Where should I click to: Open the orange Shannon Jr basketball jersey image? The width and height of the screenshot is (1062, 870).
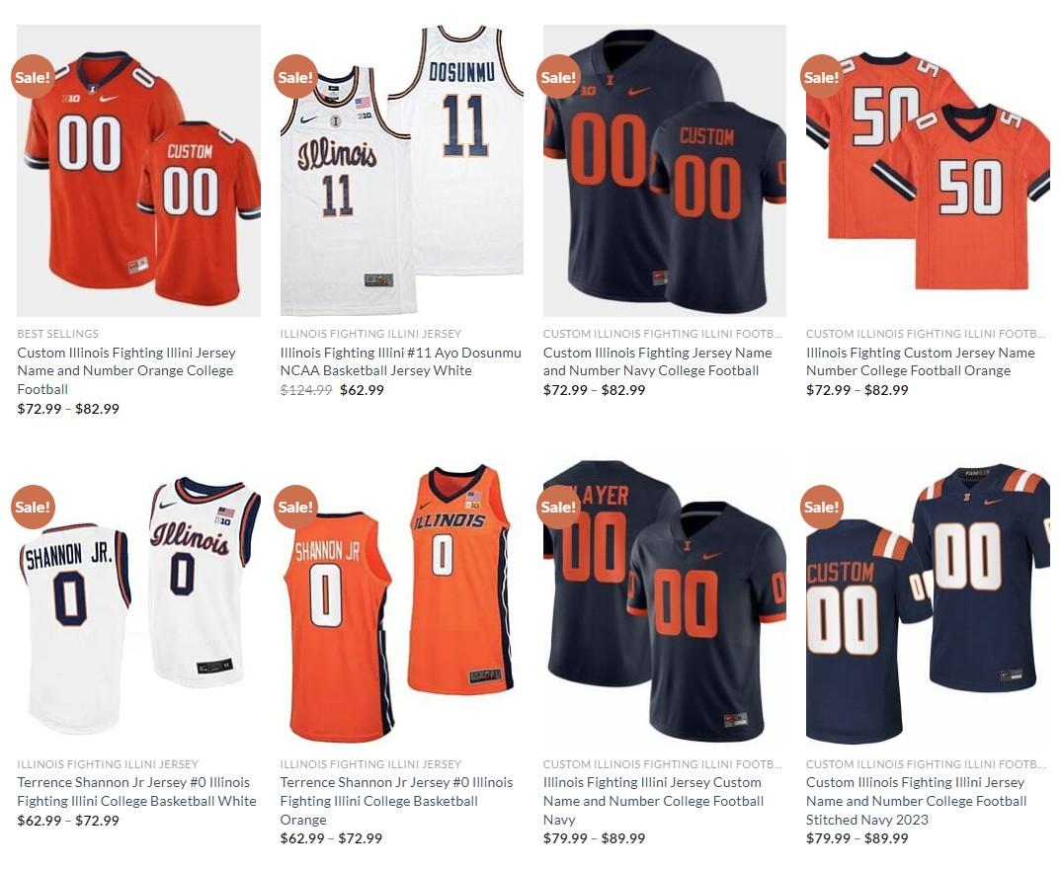click(402, 600)
